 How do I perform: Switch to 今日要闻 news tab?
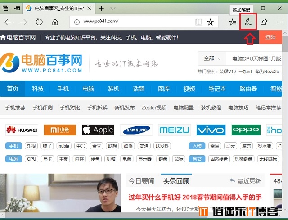[141, 181]
